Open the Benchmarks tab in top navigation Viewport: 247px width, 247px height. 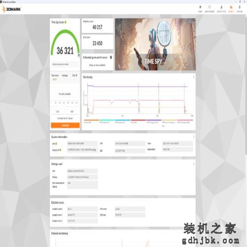(209, 9)
